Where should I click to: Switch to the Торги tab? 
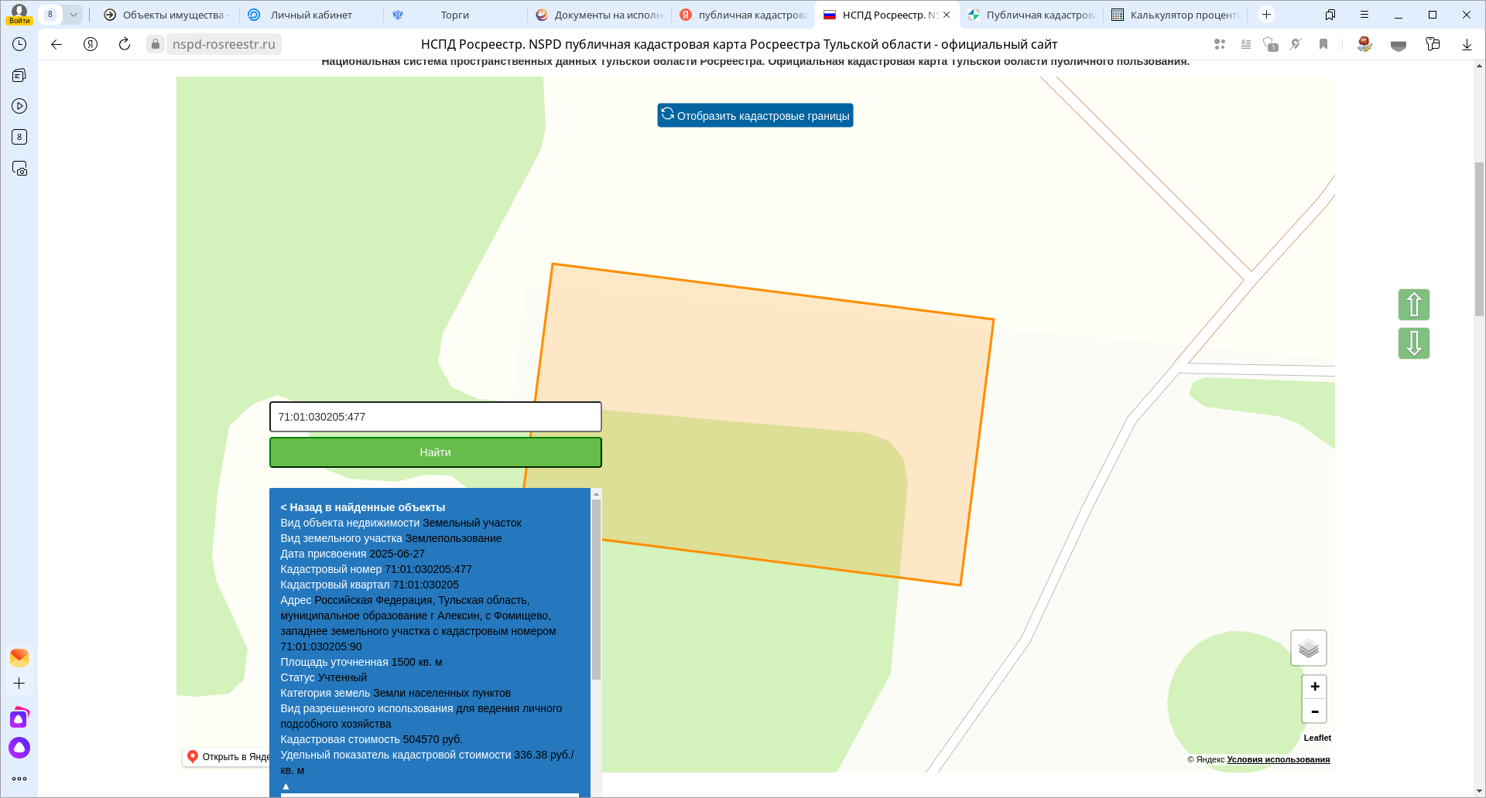point(454,15)
